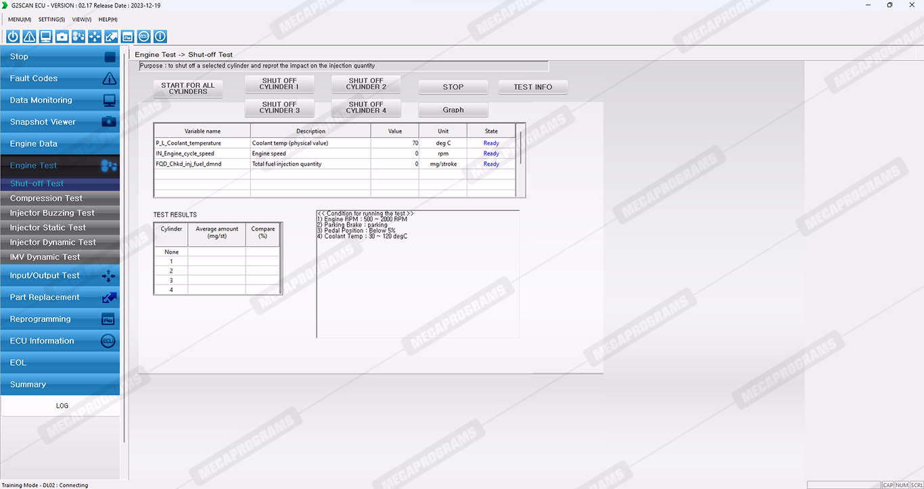Open the Graph button
924x489 pixels.
(453, 110)
